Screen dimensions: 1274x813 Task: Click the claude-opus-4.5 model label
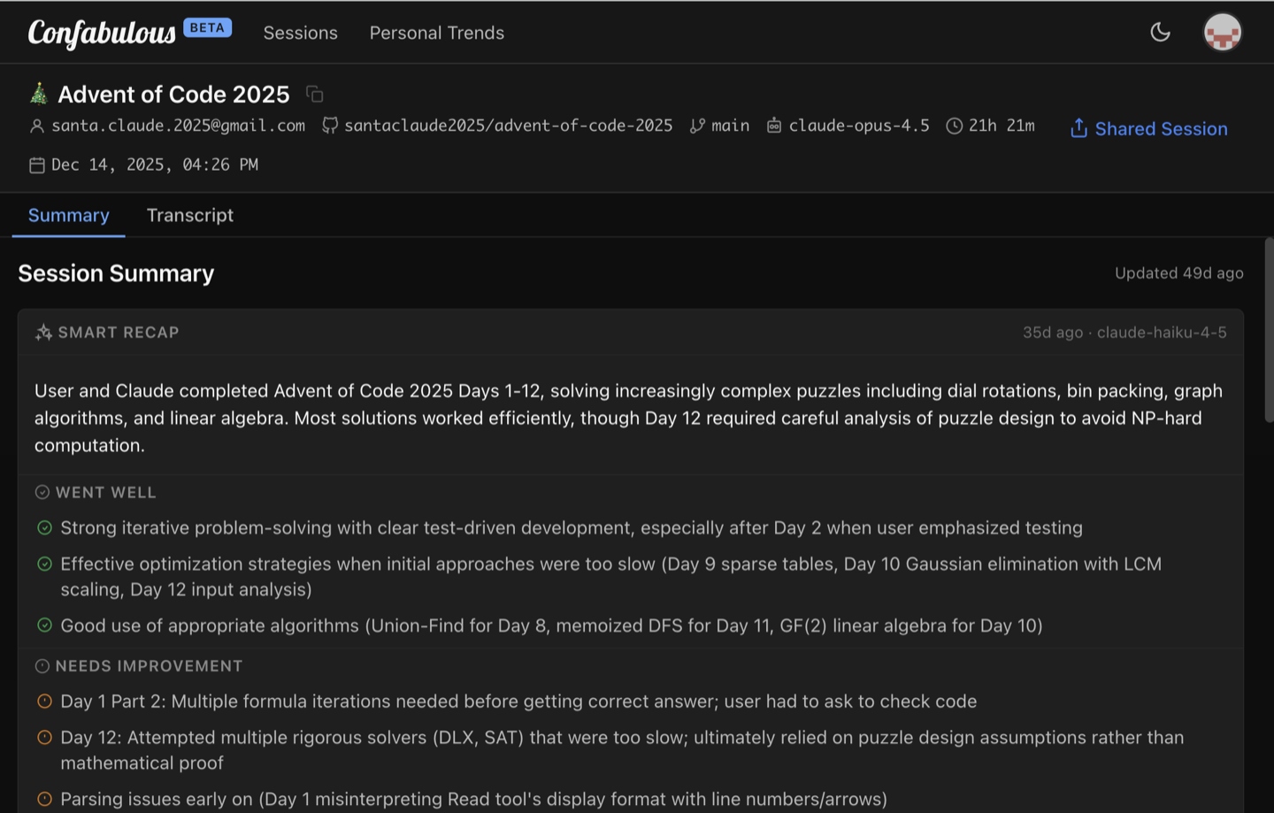859,126
